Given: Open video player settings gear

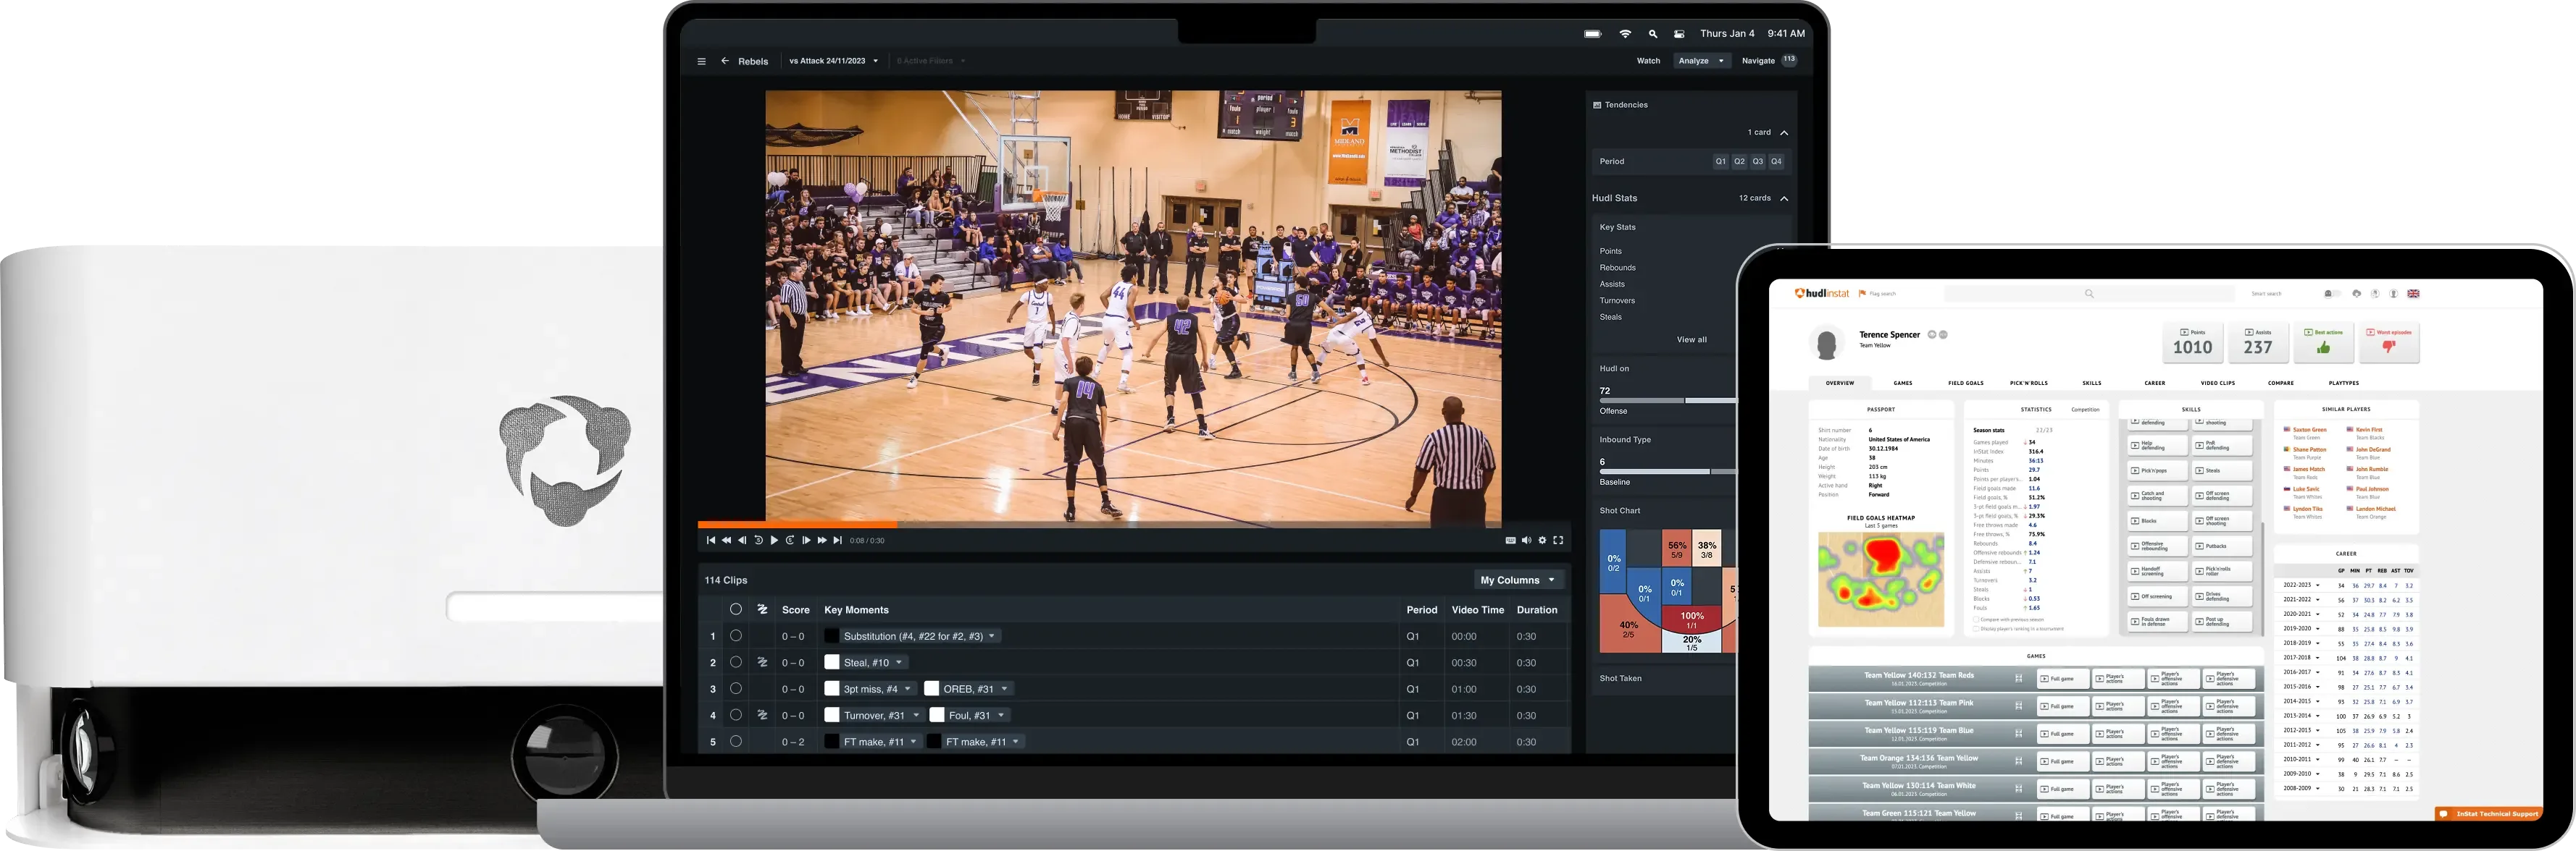Looking at the screenshot, I should pyautogui.click(x=1542, y=539).
